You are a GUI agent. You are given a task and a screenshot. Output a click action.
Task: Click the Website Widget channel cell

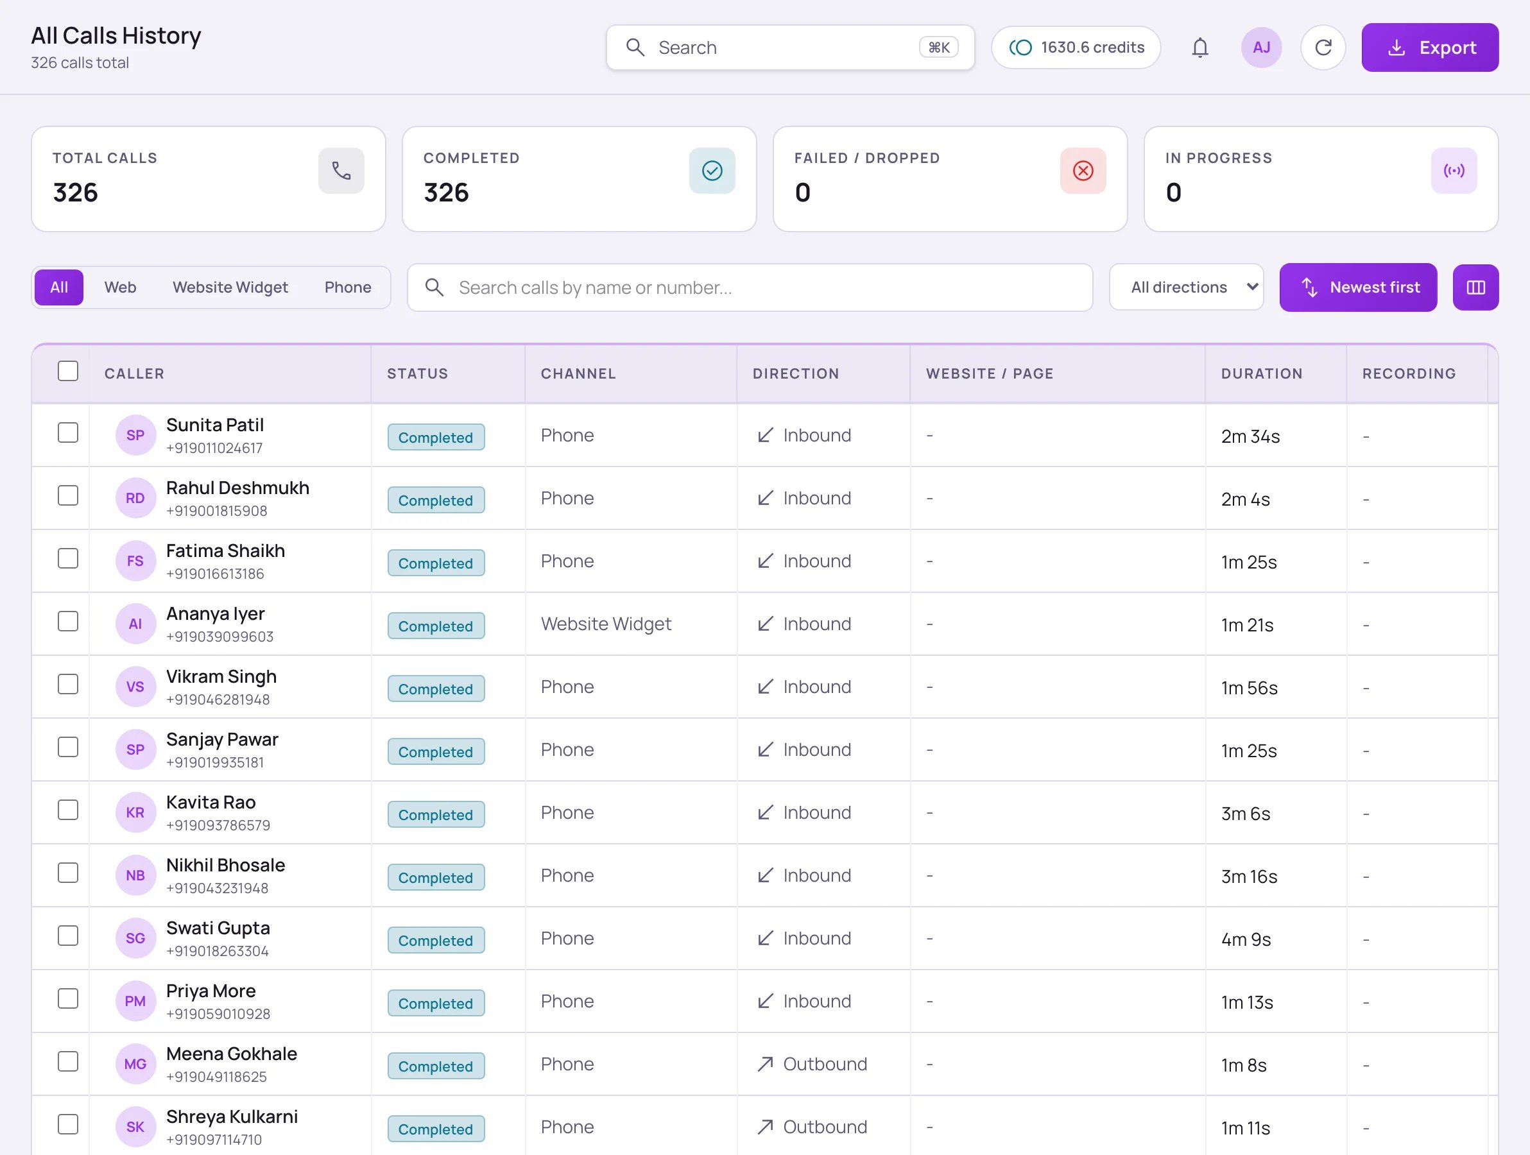pos(606,624)
